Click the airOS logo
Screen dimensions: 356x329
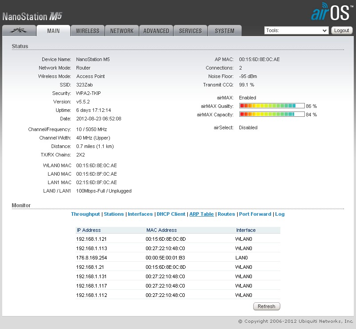(x=332, y=12)
